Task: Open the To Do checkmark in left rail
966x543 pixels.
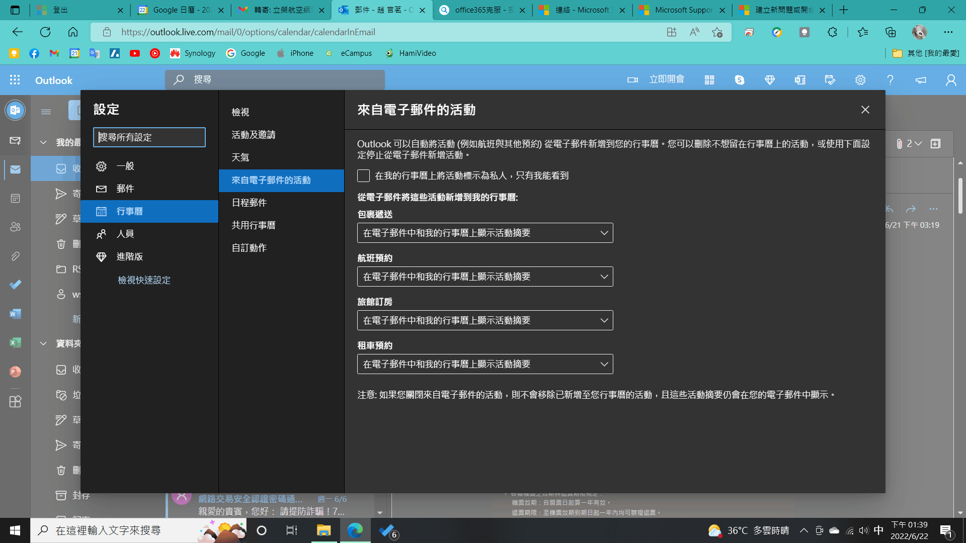Action: pos(15,285)
